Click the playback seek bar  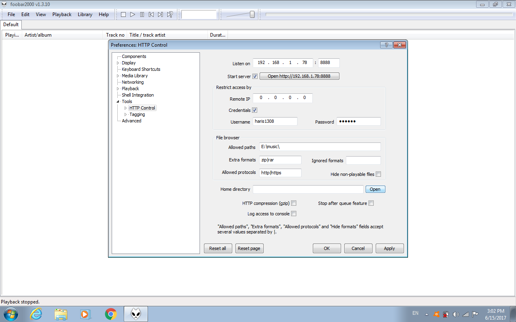pos(388,14)
